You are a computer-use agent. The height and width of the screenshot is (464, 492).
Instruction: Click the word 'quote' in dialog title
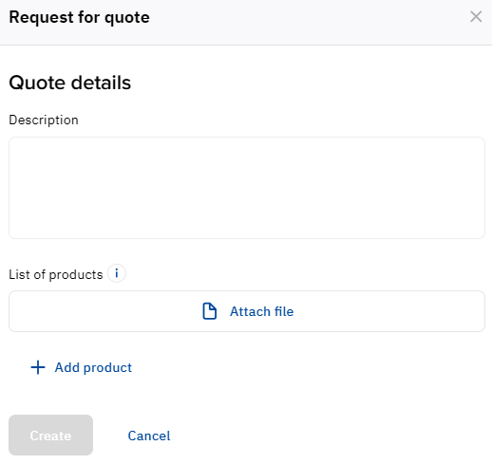tap(127, 18)
